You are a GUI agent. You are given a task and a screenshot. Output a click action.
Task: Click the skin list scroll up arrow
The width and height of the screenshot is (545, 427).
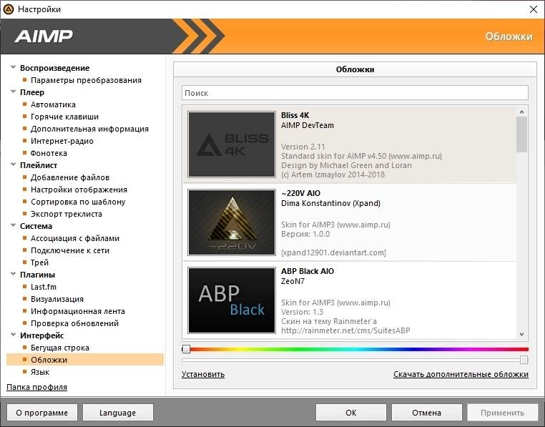click(x=521, y=112)
